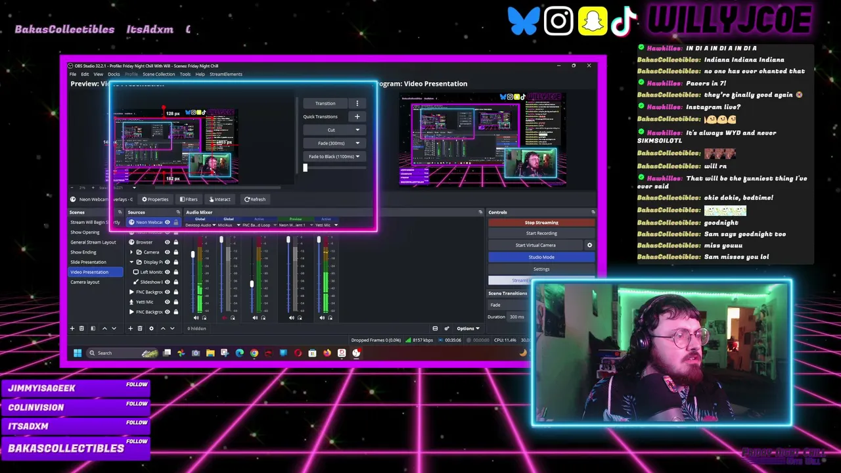Open virtual camera settings gear
Image resolution: width=841 pixels, height=473 pixels.
(589, 245)
